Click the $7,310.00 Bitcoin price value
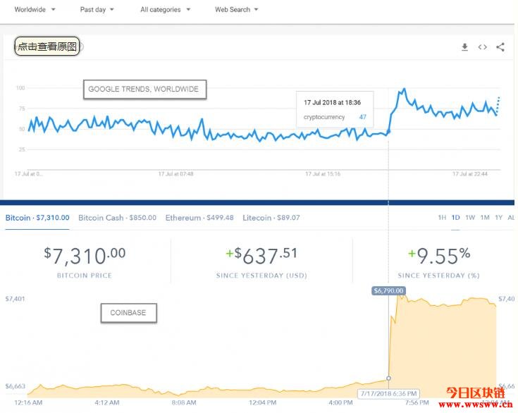Viewport: 518px width, 413px height. (x=85, y=256)
